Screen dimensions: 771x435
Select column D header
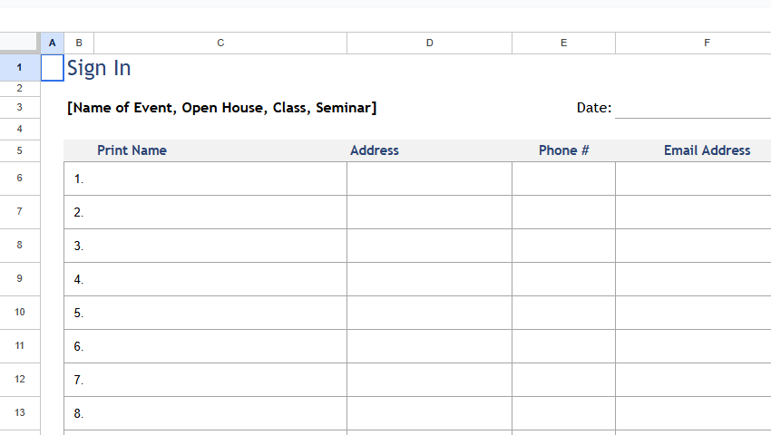click(x=429, y=43)
